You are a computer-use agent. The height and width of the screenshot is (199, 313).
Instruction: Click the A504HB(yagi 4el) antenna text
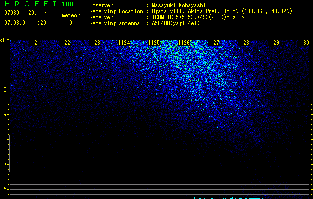click(x=176, y=23)
